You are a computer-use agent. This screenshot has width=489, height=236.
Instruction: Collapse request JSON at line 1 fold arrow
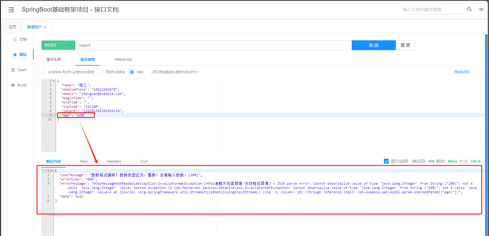tap(54, 81)
